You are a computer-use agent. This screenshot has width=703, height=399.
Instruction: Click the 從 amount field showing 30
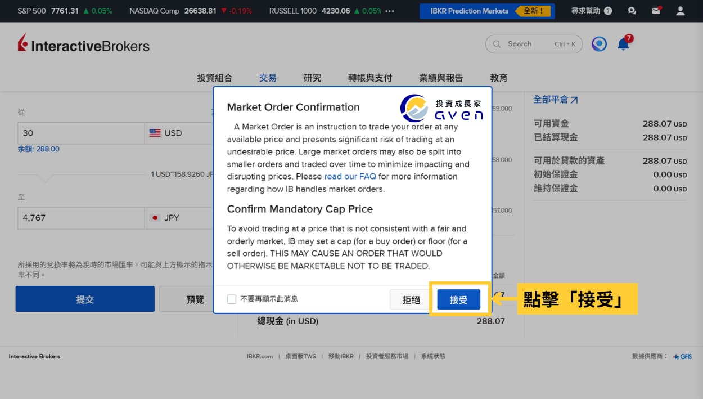click(81, 133)
